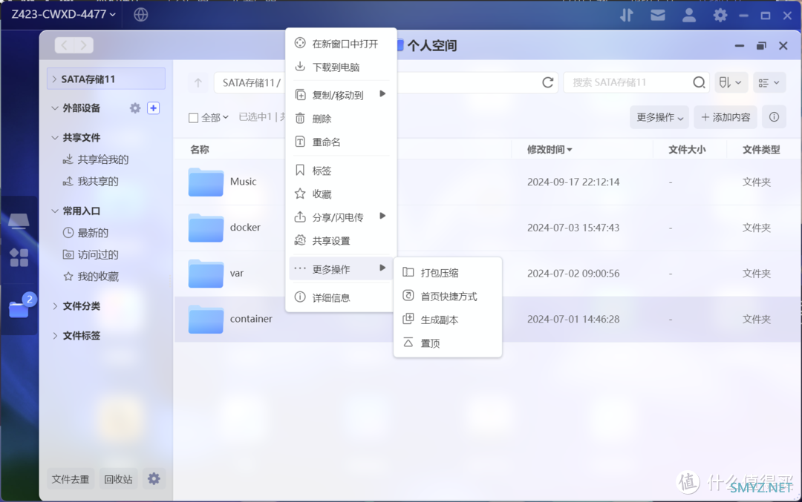Click the Music folder icon

click(x=206, y=182)
